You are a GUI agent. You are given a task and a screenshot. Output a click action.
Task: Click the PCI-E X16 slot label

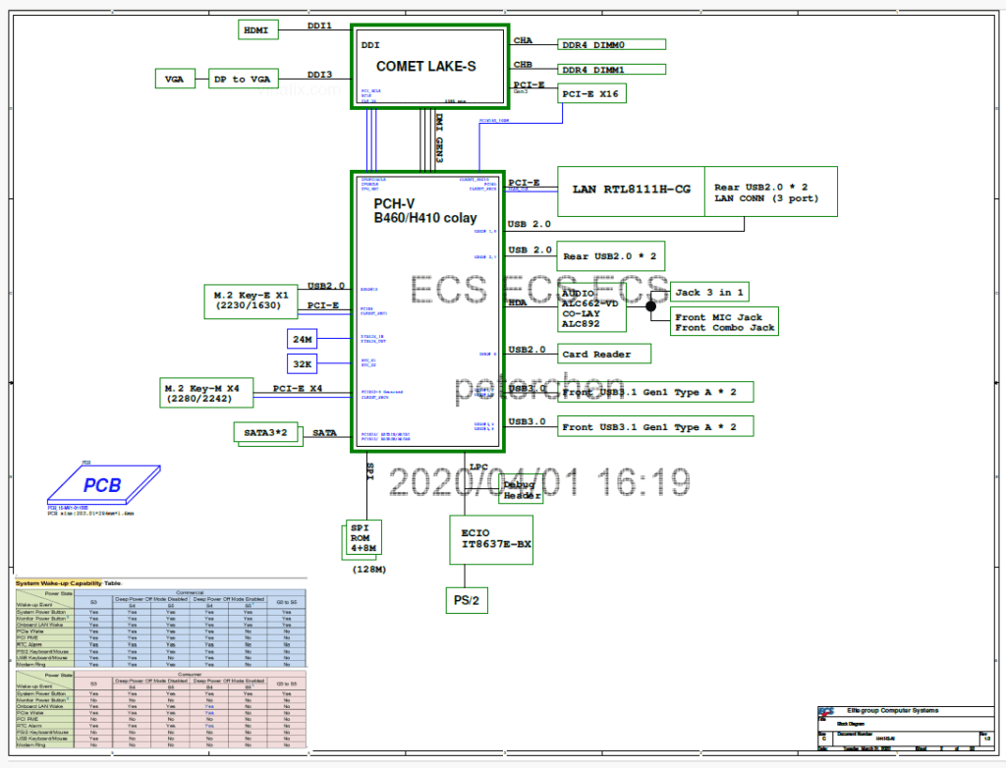pos(590,93)
